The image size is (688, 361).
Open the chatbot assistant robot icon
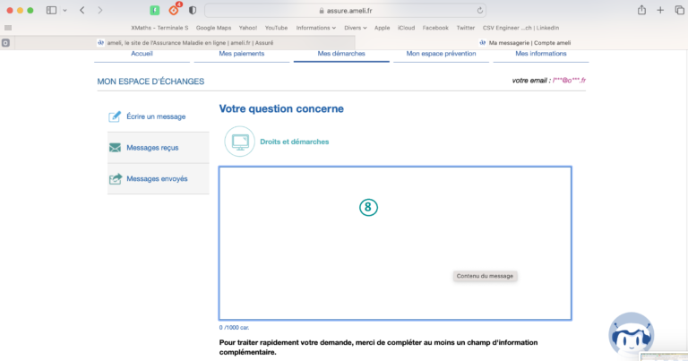pyautogui.click(x=631, y=334)
